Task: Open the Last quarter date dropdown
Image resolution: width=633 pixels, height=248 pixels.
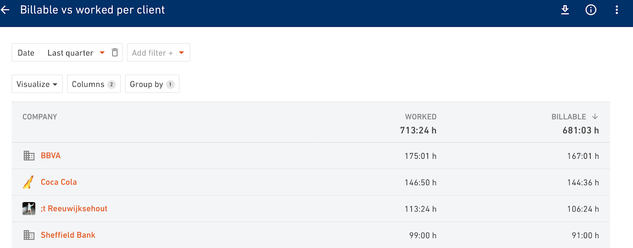Action: (x=76, y=53)
